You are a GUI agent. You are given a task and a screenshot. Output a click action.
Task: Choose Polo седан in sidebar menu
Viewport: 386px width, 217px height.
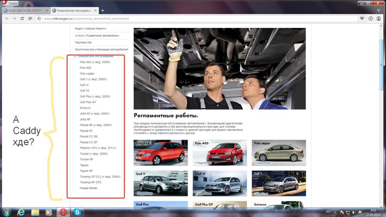click(87, 73)
